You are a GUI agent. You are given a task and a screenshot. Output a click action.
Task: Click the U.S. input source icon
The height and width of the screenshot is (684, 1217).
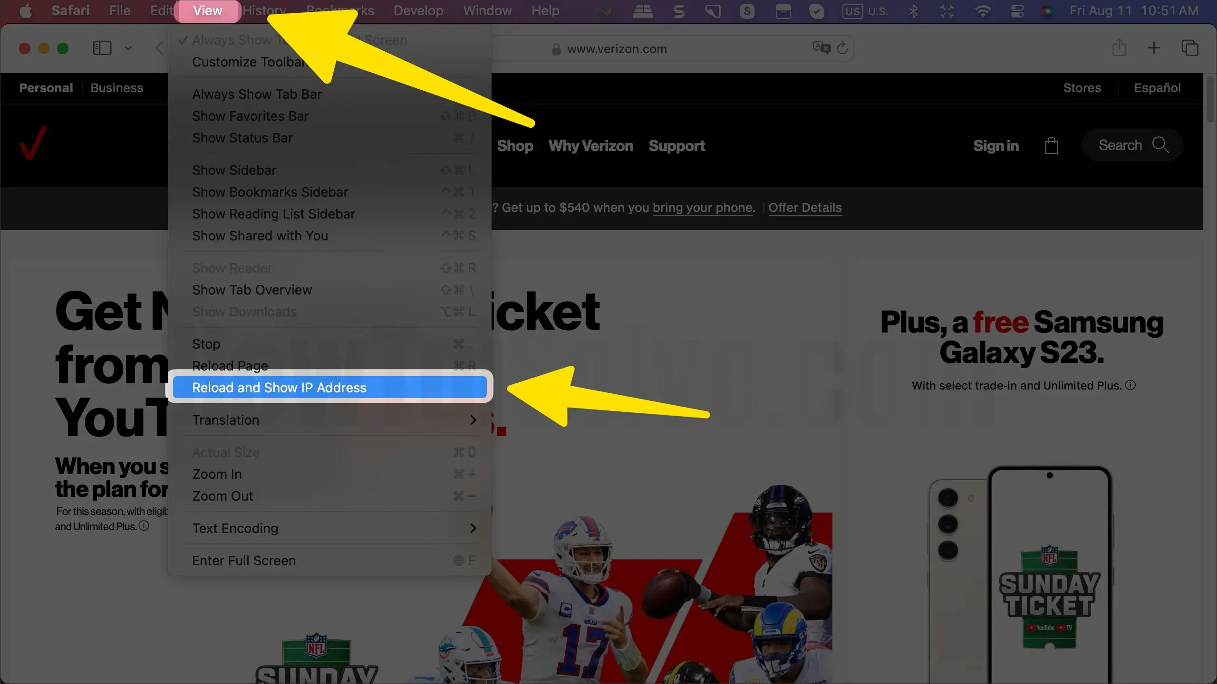(x=865, y=10)
